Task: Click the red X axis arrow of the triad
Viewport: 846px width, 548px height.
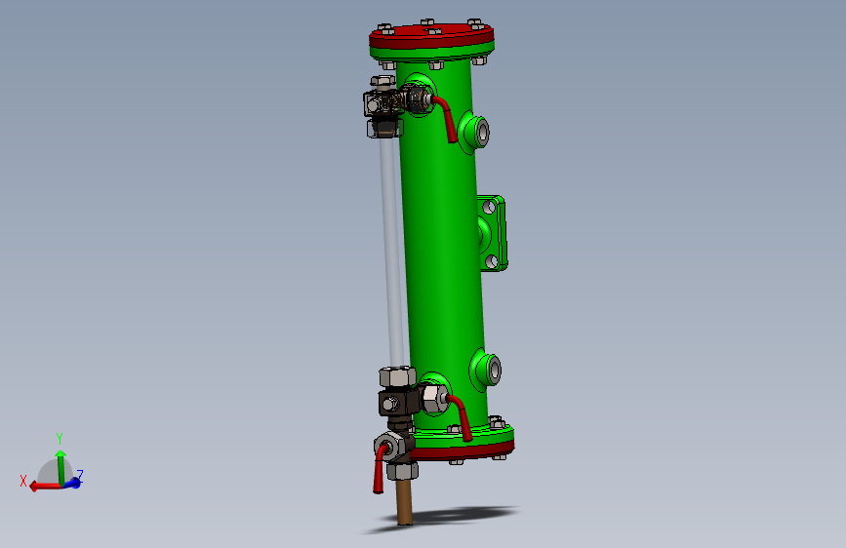Action: tap(44, 487)
